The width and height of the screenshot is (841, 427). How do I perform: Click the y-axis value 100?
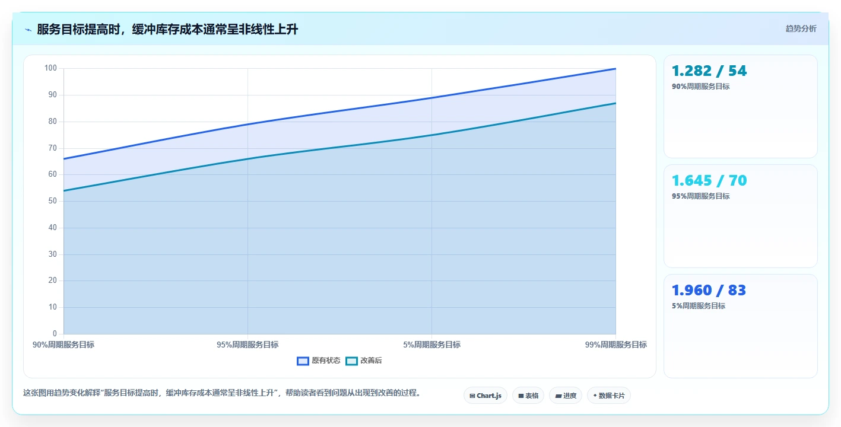(51, 68)
